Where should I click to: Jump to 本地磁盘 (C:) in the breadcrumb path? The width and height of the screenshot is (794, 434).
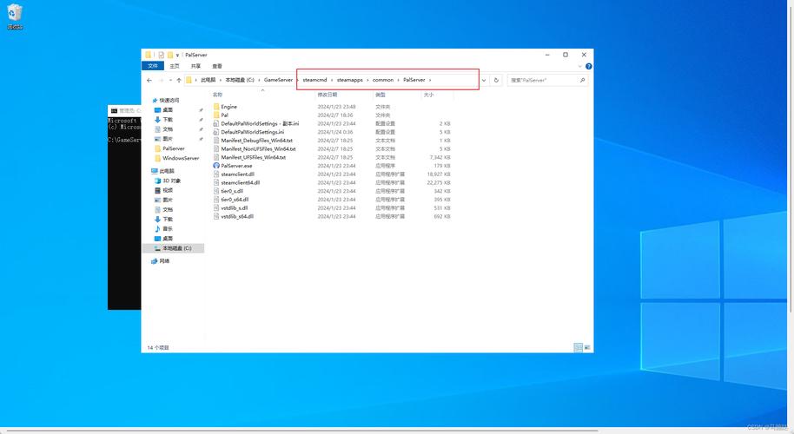(240, 80)
